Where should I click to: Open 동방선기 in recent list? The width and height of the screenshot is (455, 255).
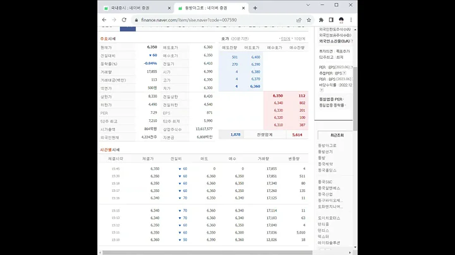click(325, 151)
